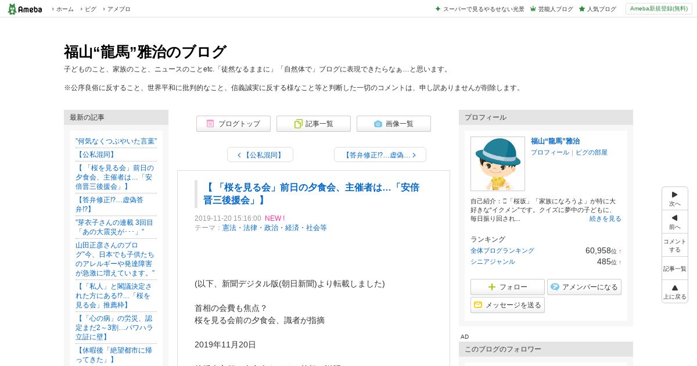Open sidebar post "何気なくつぶやいた言葉"
This screenshot has width=697, height=366.
click(116, 141)
